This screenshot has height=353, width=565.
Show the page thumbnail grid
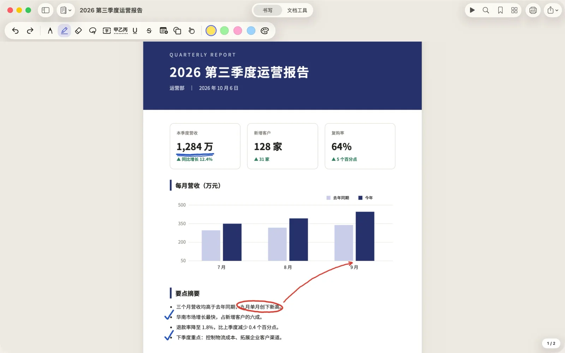(515, 10)
